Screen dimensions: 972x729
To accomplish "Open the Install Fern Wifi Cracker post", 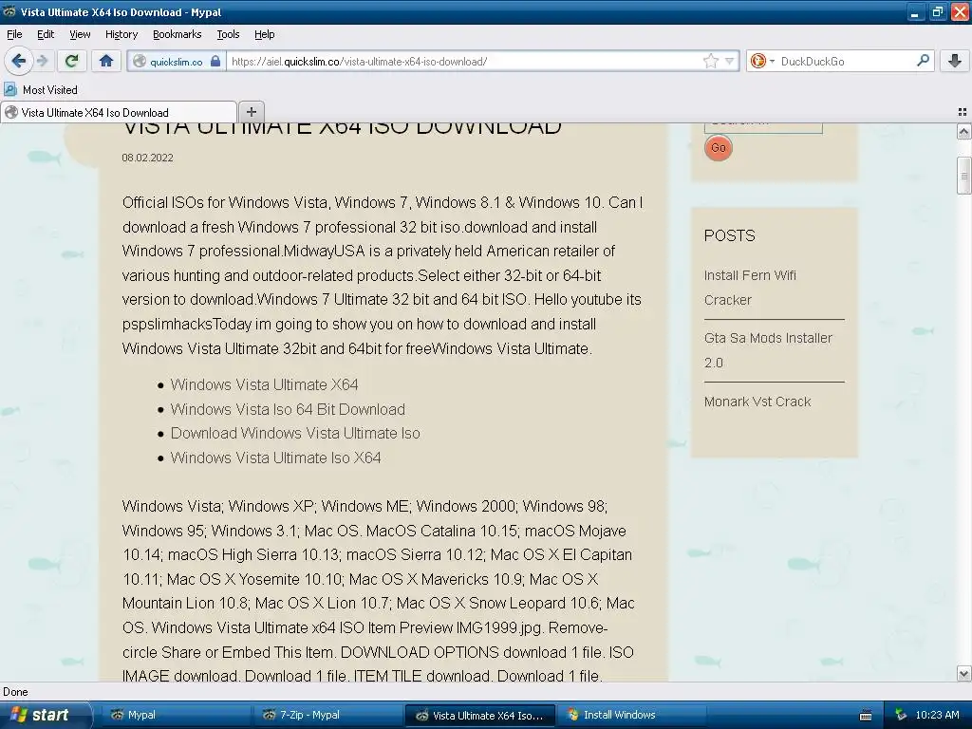I will 750,288.
